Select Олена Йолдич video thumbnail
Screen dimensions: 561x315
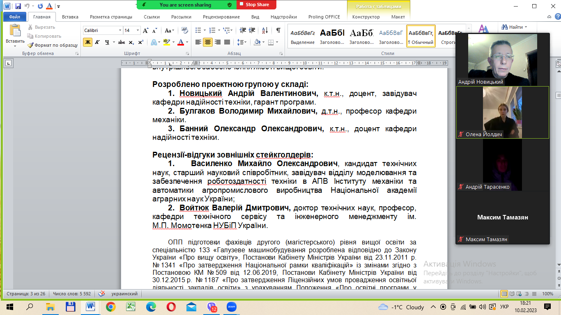tap(503, 112)
